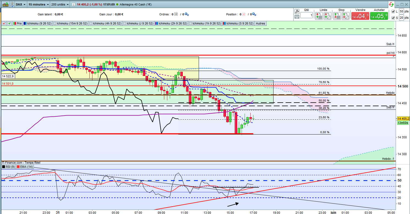Open the 200 unités dropdown
Image resolution: width=410 pixels, height=214 pixels.
point(60,5)
